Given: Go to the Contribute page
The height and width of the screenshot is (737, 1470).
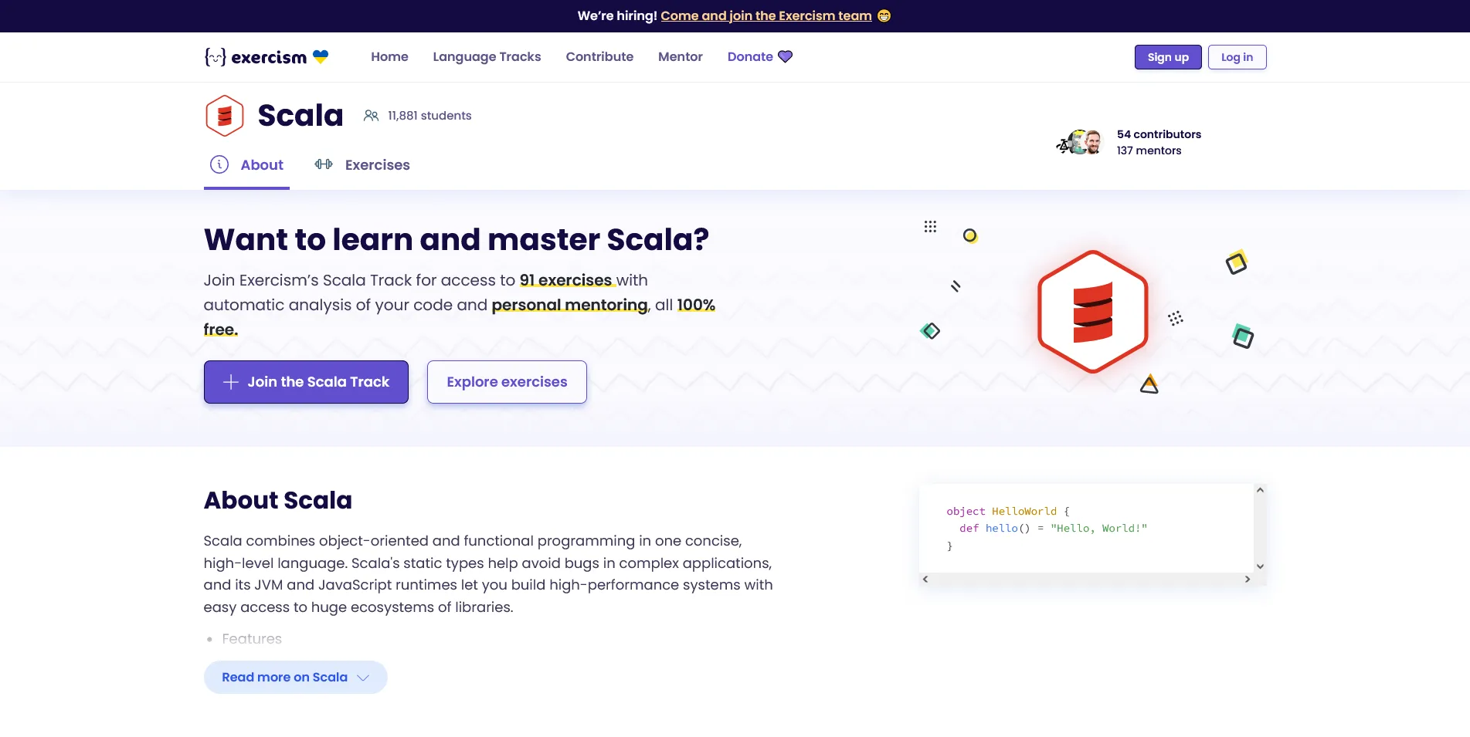Looking at the screenshot, I should [599, 56].
